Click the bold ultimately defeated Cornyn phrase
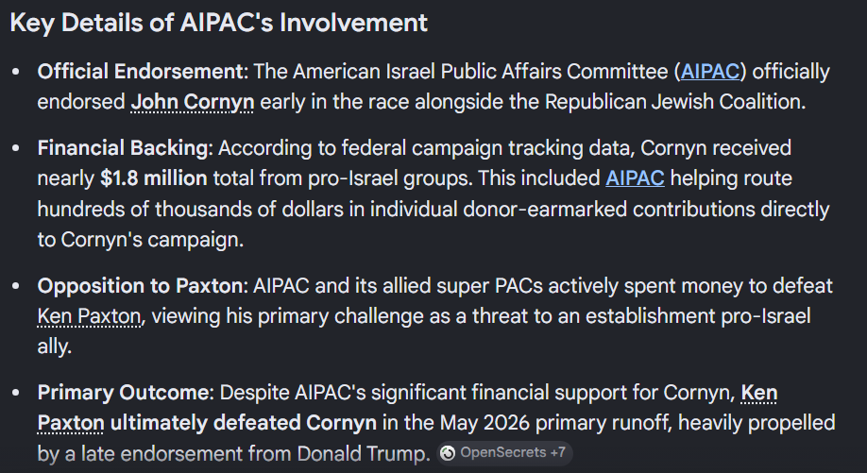The width and height of the screenshot is (867, 473). (x=244, y=423)
